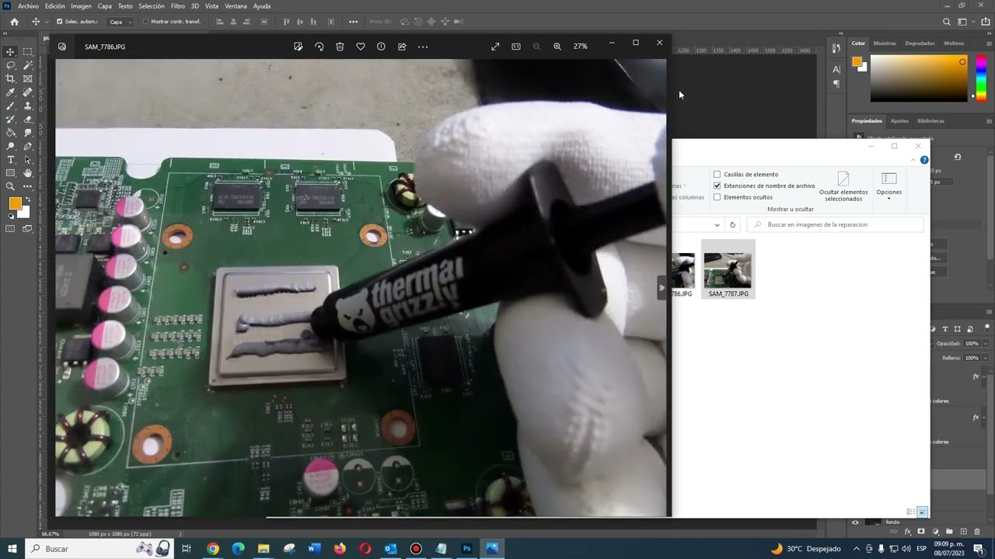This screenshot has width=995, height=559.
Task: Open file info in Photos viewer
Action: click(x=381, y=47)
